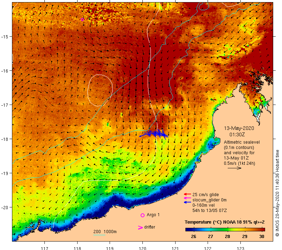Click the longitude label 121
This screenshot has width=282, height=250.
175,248
